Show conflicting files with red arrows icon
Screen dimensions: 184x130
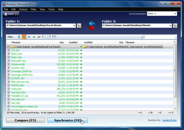[x=39, y=37]
